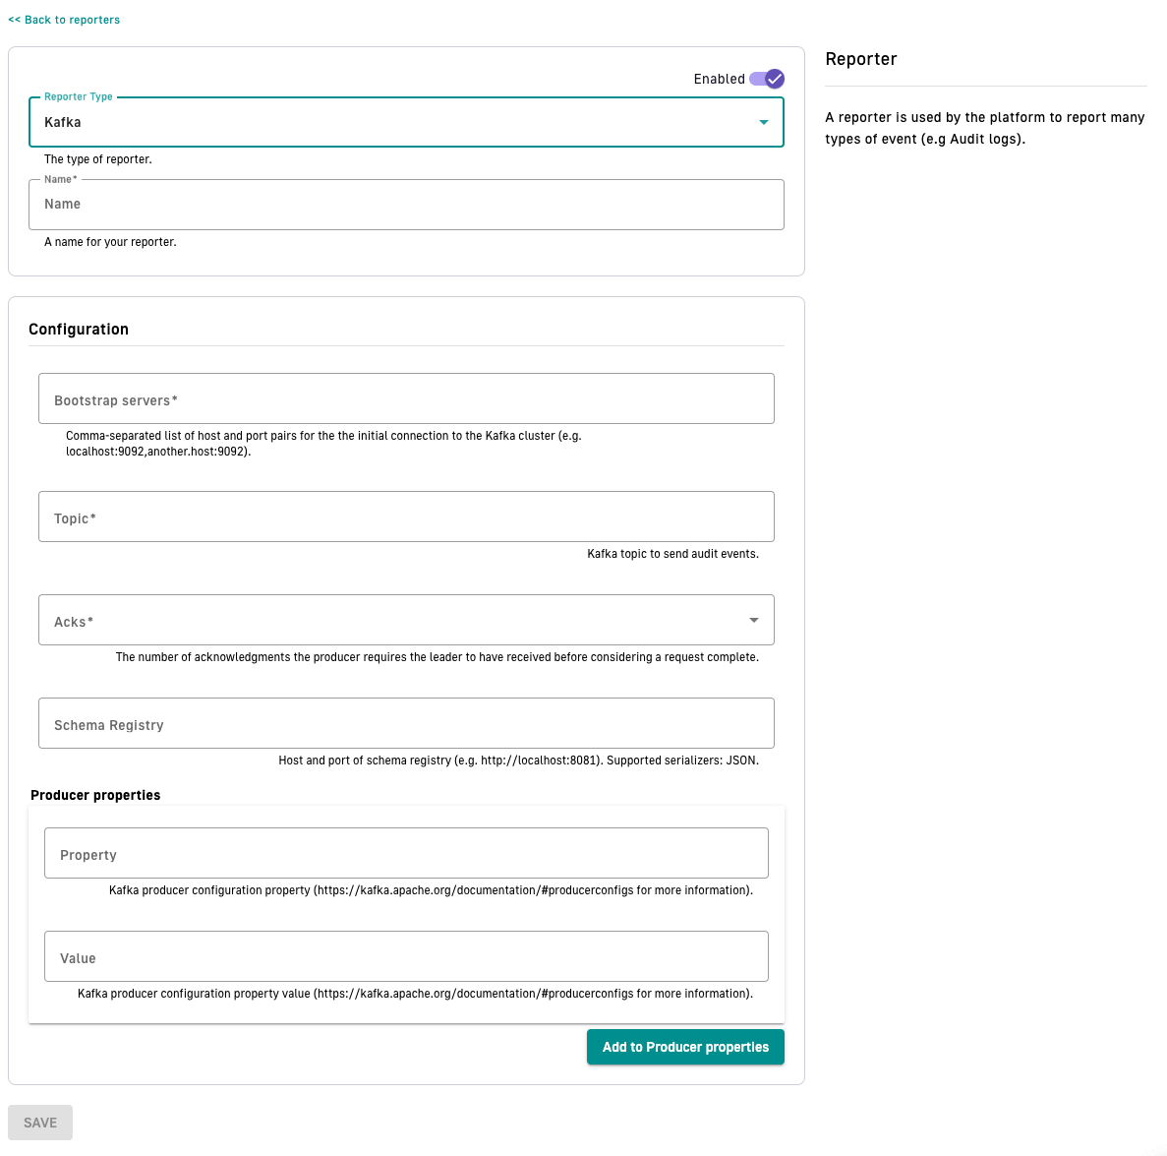This screenshot has height=1156, width=1167.
Task: Click the producer Property input field
Action: pyautogui.click(x=406, y=854)
